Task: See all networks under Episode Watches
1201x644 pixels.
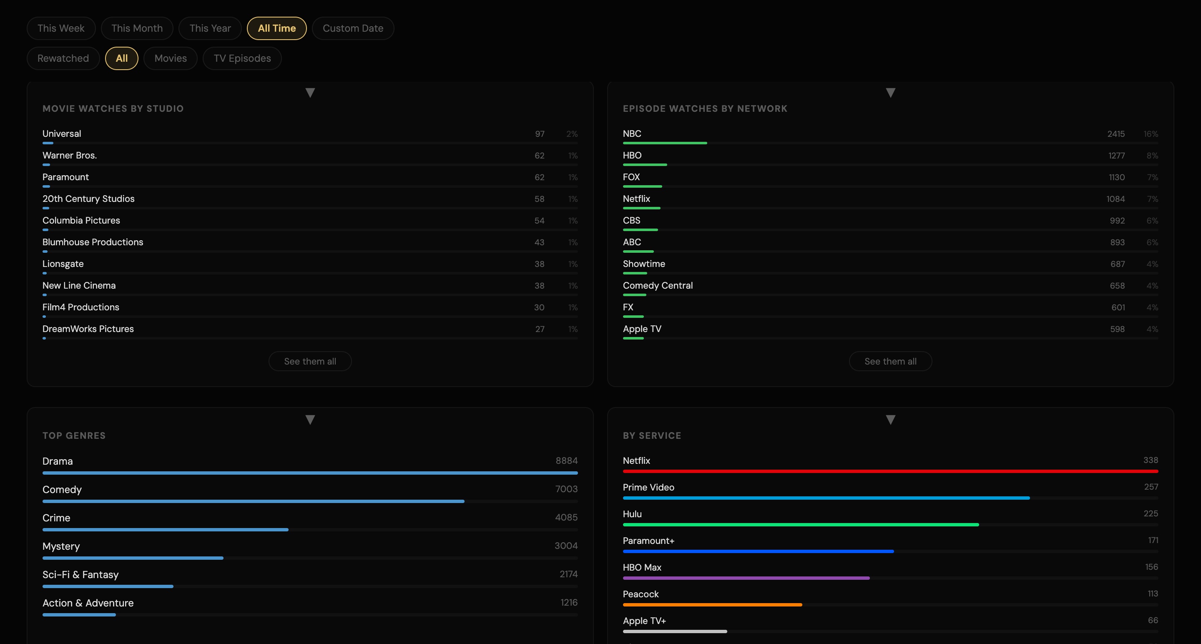Action: (890, 361)
